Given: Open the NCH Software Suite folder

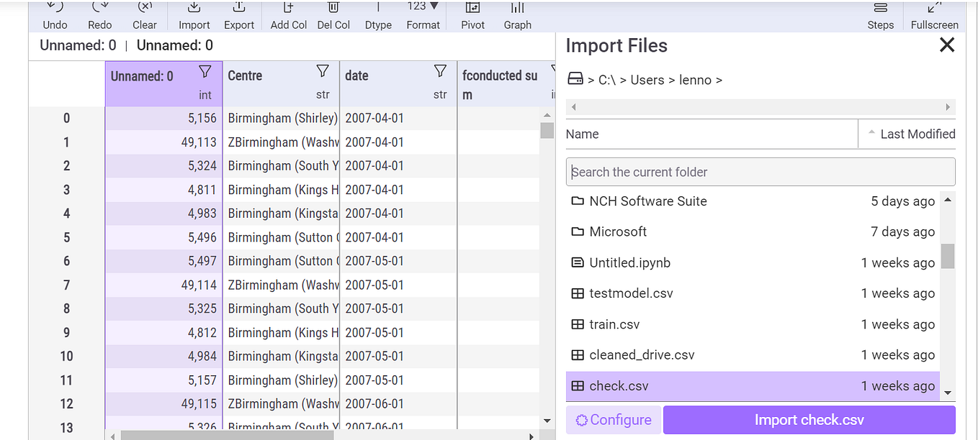Looking at the screenshot, I should click(647, 201).
